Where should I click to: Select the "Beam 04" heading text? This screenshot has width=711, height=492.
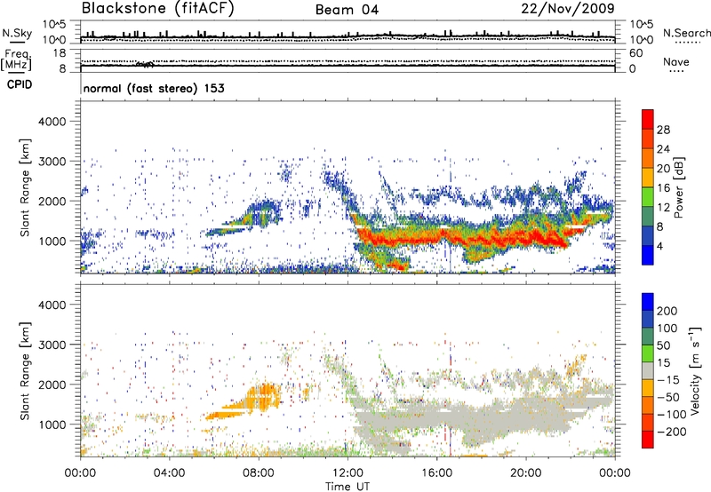point(347,10)
